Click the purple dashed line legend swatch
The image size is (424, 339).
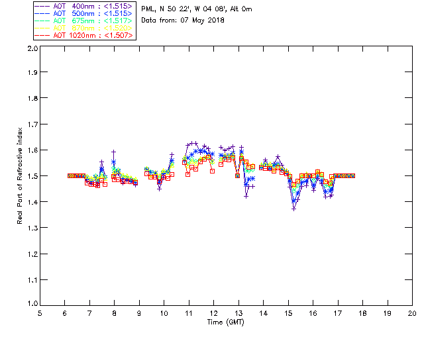pos(42,6)
